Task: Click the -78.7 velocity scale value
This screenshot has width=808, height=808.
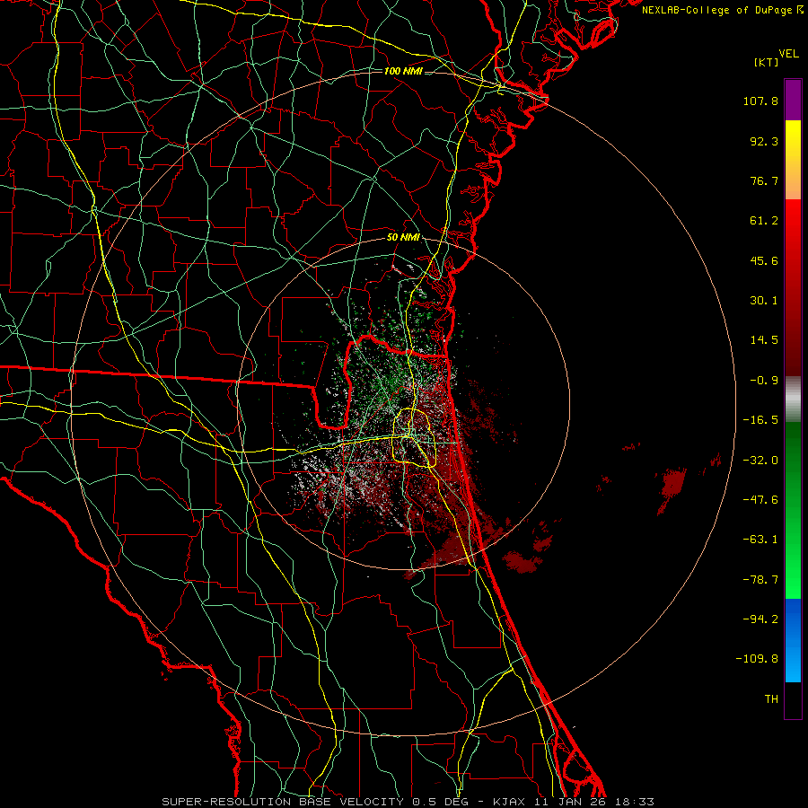Action: (760, 580)
